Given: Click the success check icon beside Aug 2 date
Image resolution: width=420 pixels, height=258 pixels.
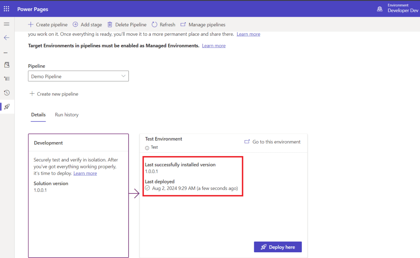Looking at the screenshot, I should [x=147, y=188].
